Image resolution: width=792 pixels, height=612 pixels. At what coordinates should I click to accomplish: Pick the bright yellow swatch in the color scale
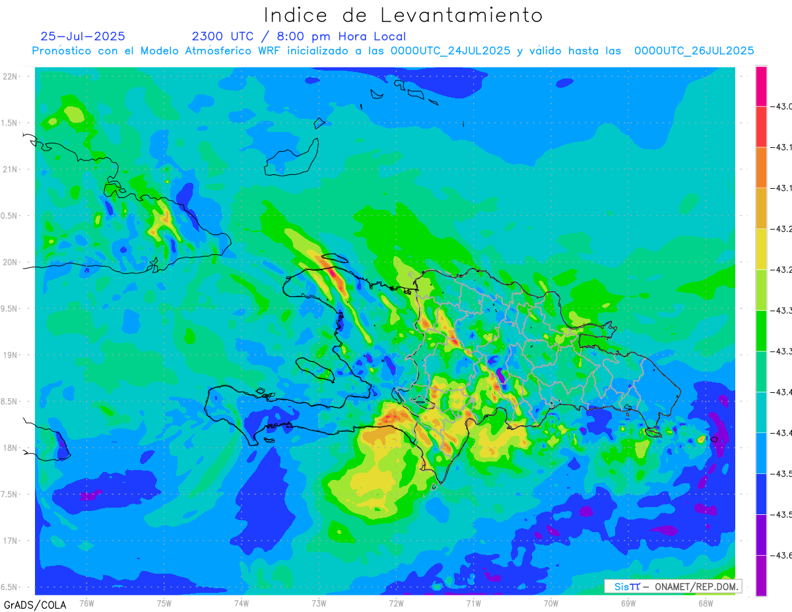point(761,250)
